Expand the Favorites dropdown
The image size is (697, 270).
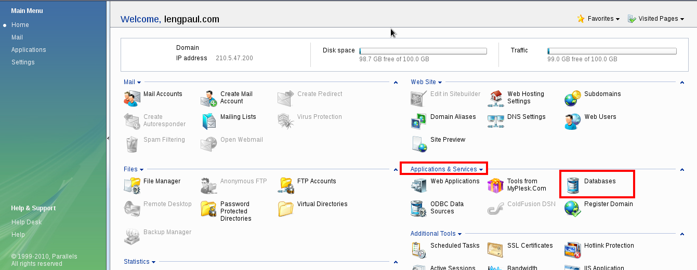click(598, 19)
